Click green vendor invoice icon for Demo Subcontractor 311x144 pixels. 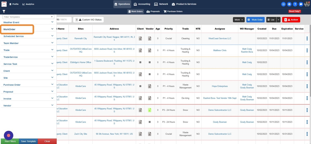click(150, 110)
